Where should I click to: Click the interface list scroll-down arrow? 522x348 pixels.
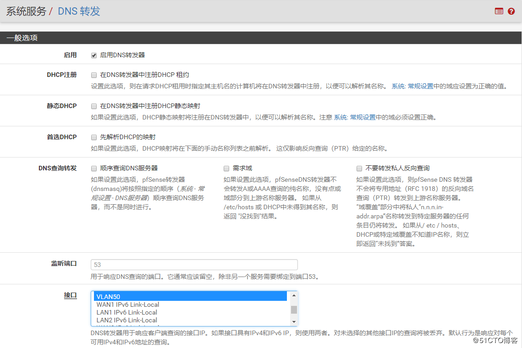tap(294, 322)
